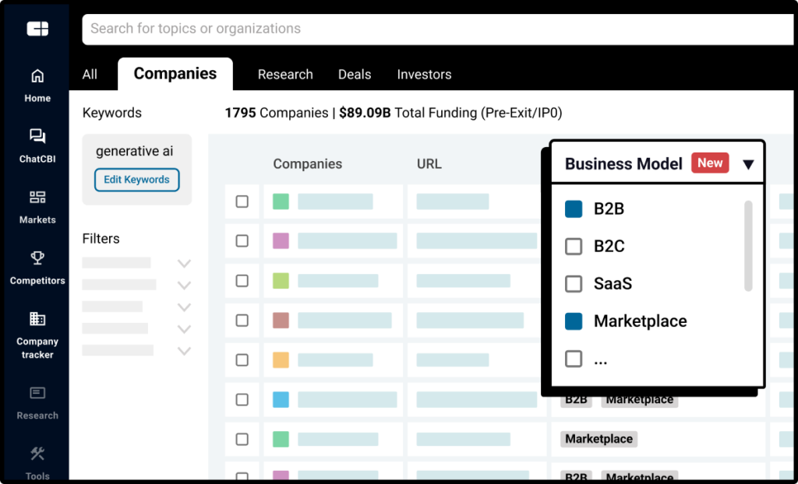Collapse the Business Model dropdown arrow
Image resolution: width=798 pixels, height=484 pixels.
[748, 164]
